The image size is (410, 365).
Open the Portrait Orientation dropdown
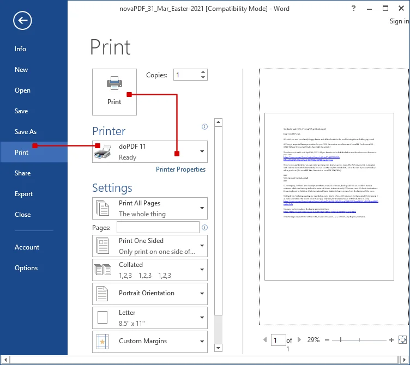(150, 294)
